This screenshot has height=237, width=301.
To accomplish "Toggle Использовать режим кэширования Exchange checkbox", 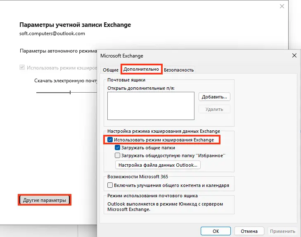I will click(x=110, y=140).
